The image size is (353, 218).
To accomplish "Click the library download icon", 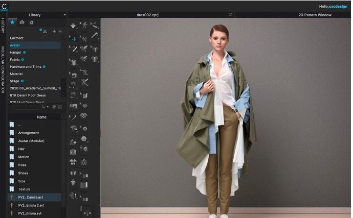I will pos(45,31).
